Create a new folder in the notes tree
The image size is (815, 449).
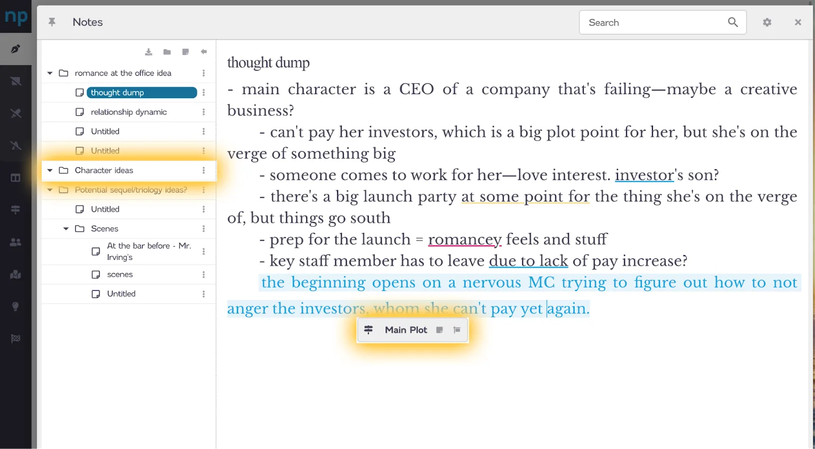(x=167, y=52)
